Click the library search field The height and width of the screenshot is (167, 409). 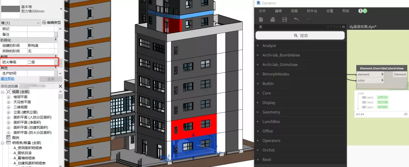[x=300, y=36]
